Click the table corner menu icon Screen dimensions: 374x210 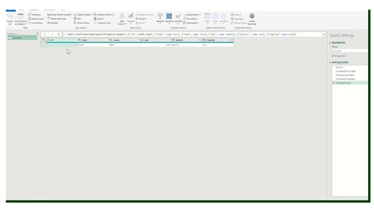44,40
